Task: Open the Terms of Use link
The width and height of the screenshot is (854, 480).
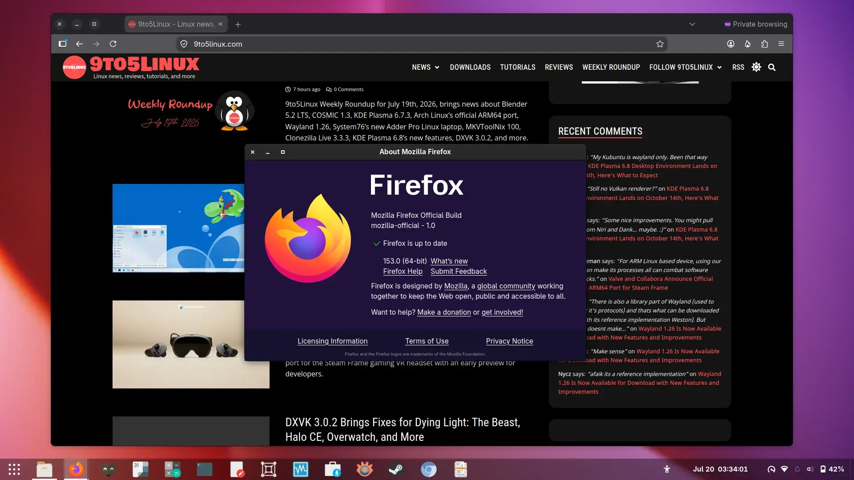Action: coord(427,341)
